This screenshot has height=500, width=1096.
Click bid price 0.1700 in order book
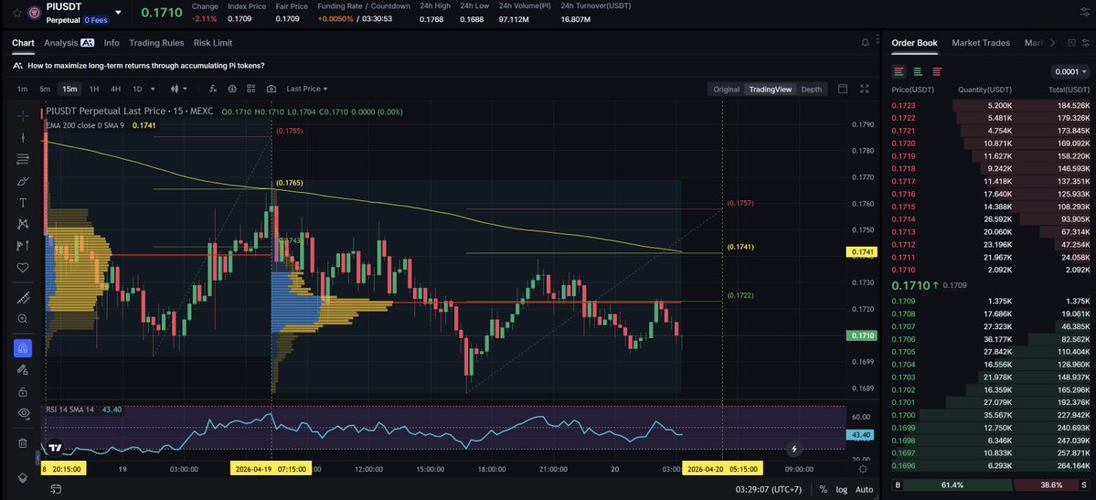coord(903,415)
